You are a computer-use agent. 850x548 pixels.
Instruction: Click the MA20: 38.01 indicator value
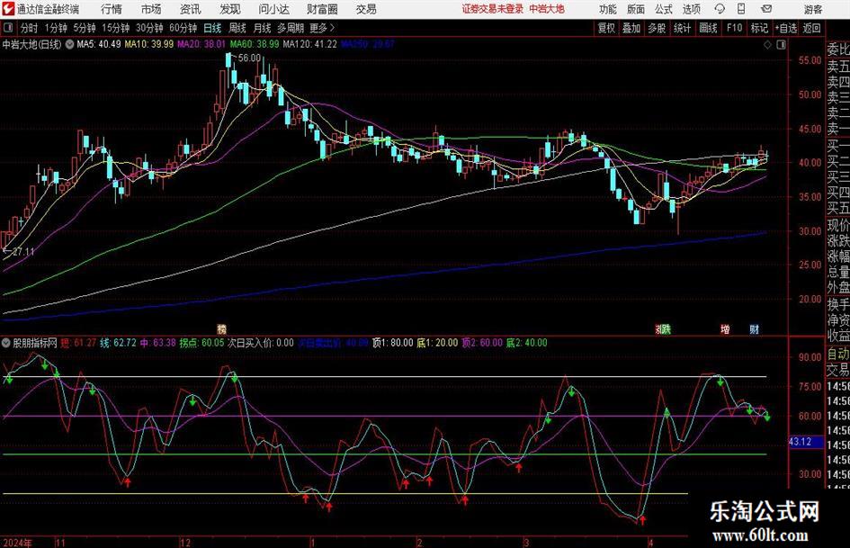click(201, 44)
